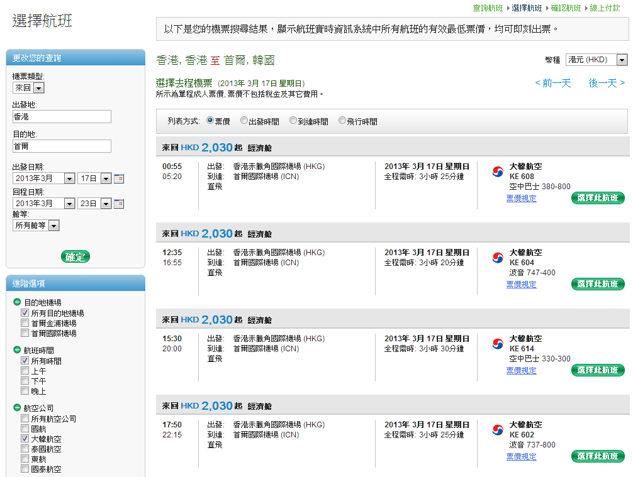Screen dimensions: 633x477
Task: Go to 查詢航班 step in breadcrumb
Action: (x=488, y=8)
